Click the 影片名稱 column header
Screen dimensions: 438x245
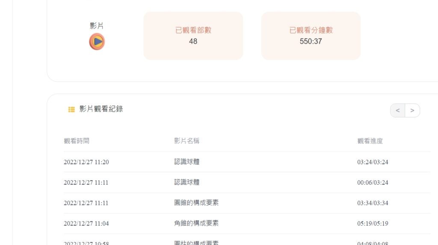coord(186,141)
